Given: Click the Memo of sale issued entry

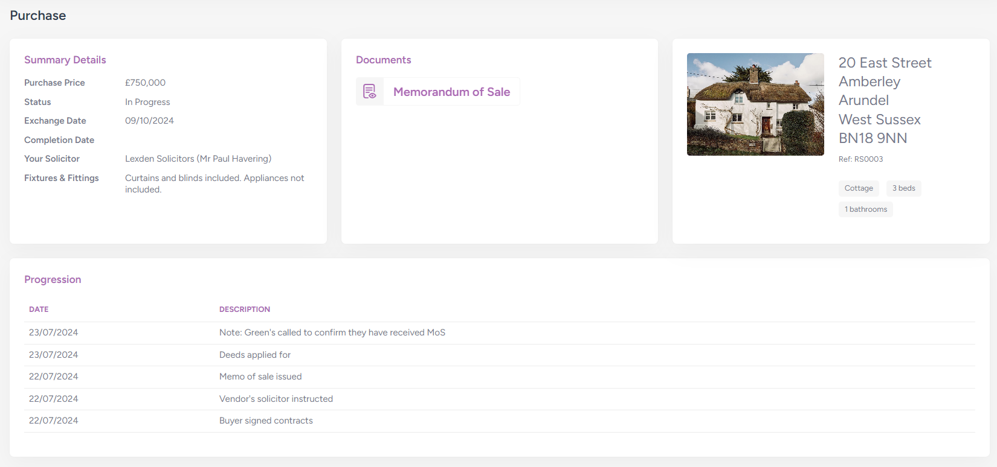Looking at the screenshot, I should click(260, 376).
